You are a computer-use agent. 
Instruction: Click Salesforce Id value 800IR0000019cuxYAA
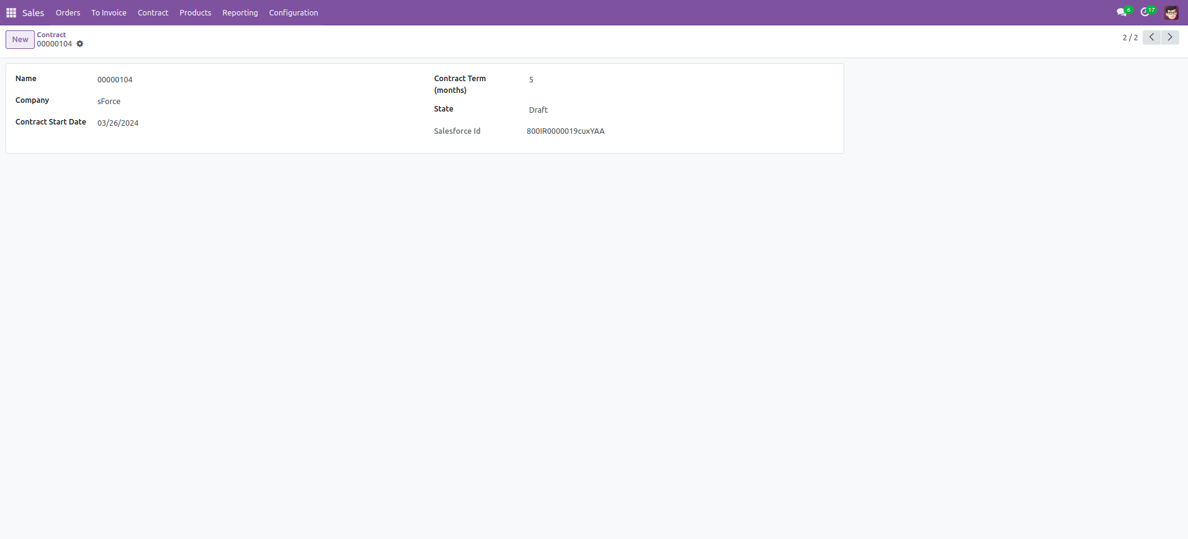coord(566,131)
